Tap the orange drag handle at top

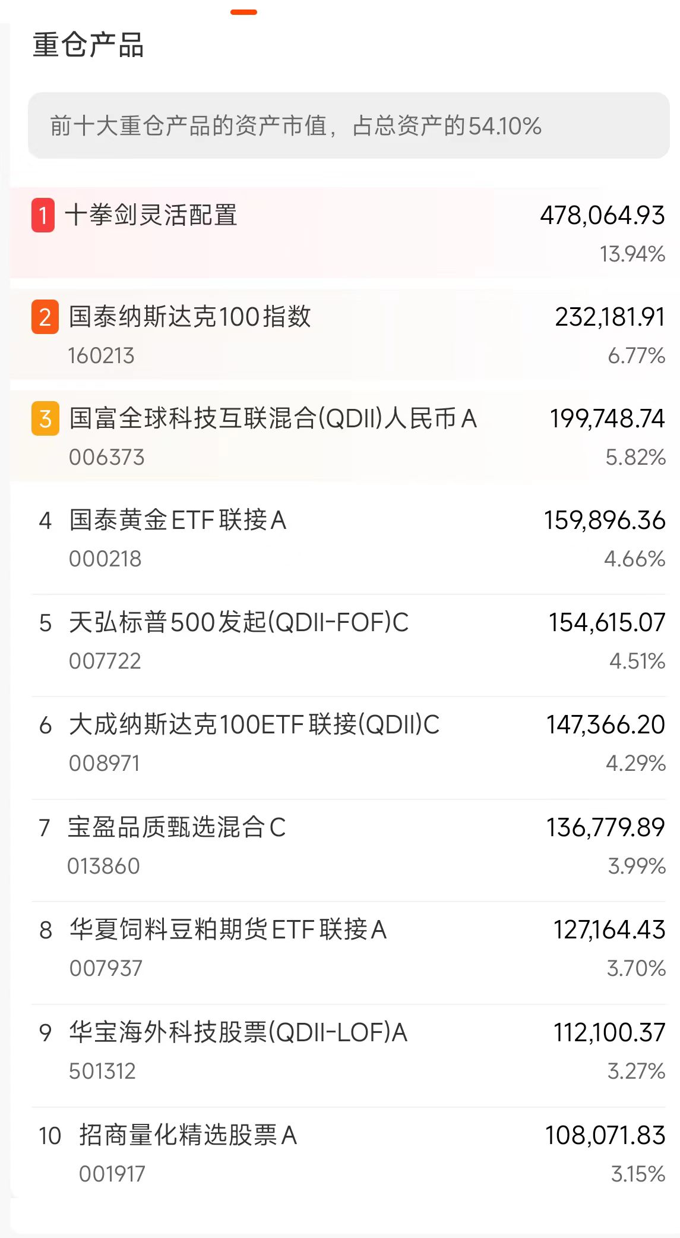coord(243,12)
